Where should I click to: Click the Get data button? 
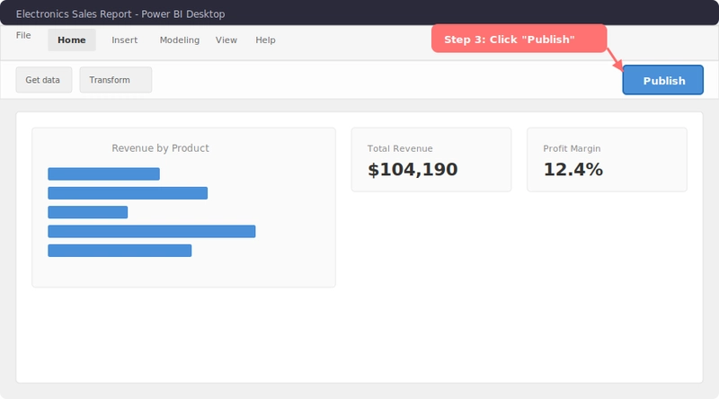click(43, 80)
